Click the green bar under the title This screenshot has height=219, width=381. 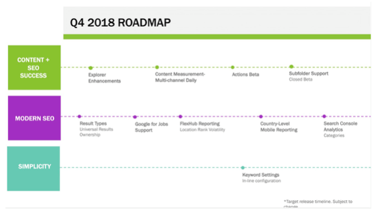click(217, 36)
